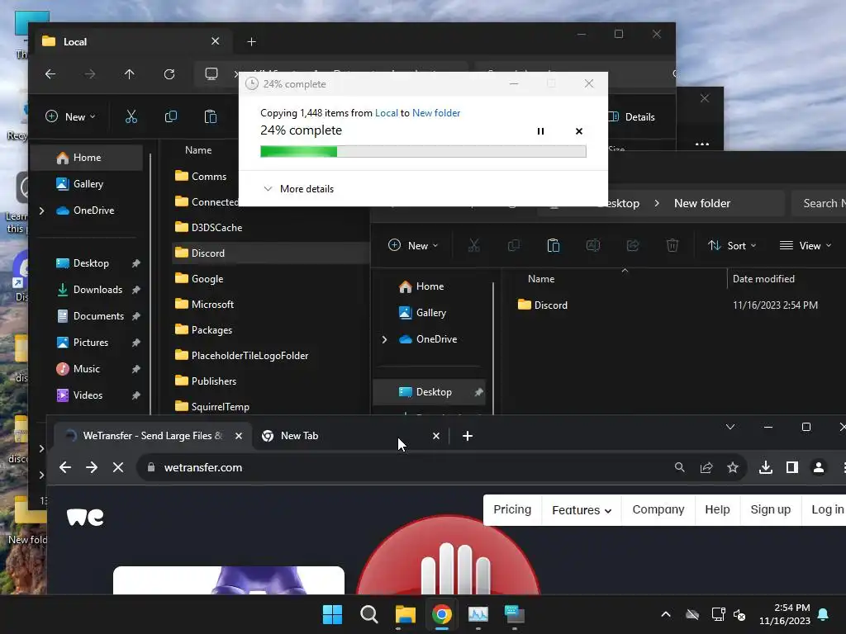Open the Pricing menu item

click(x=512, y=509)
